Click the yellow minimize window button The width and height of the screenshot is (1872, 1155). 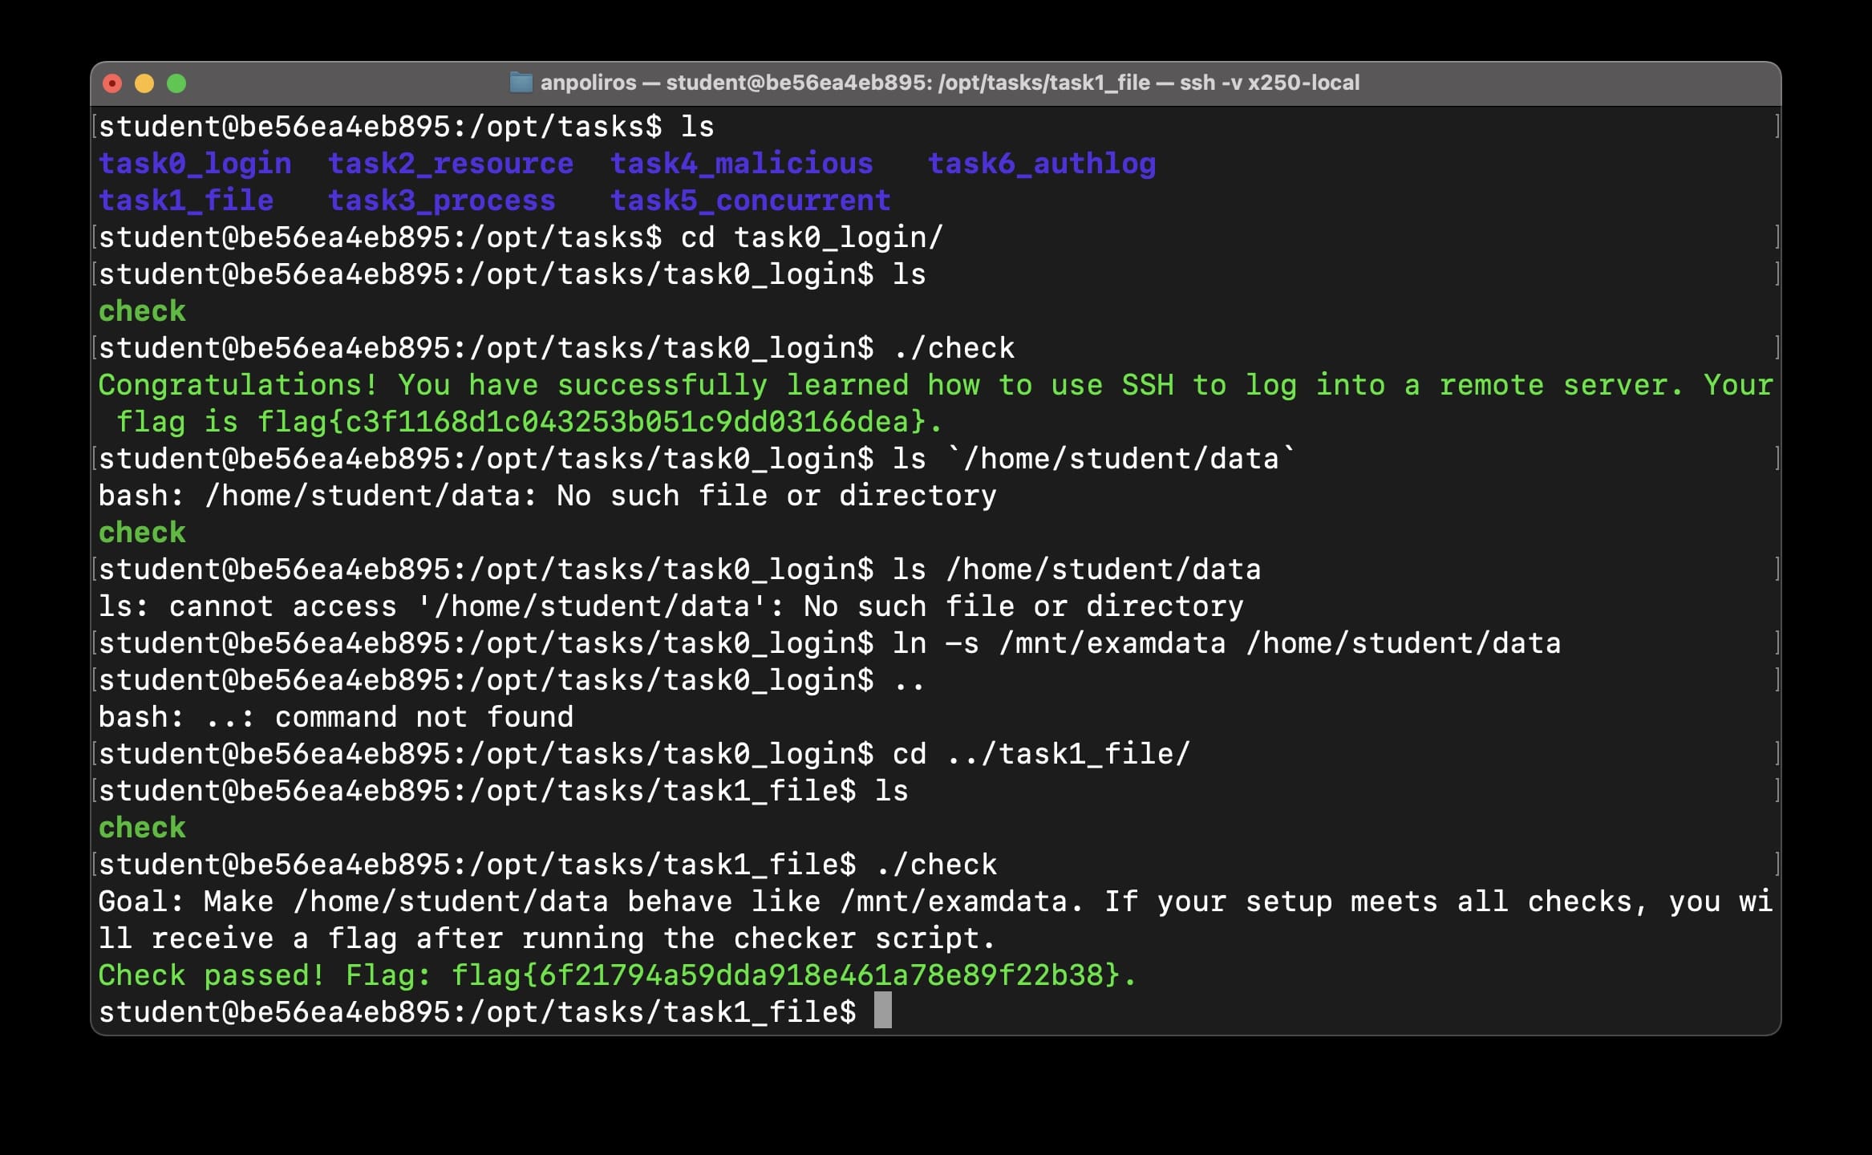[144, 83]
